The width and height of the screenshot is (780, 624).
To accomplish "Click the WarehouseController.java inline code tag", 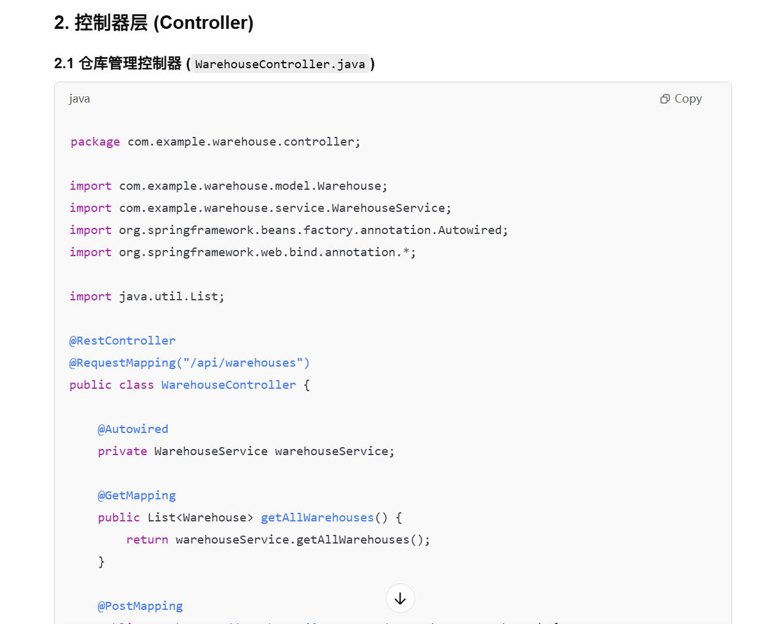I will pyautogui.click(x=280, y=64).
